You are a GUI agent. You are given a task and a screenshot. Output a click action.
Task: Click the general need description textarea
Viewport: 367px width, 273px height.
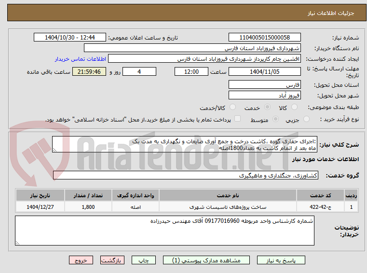coord(185,145)
